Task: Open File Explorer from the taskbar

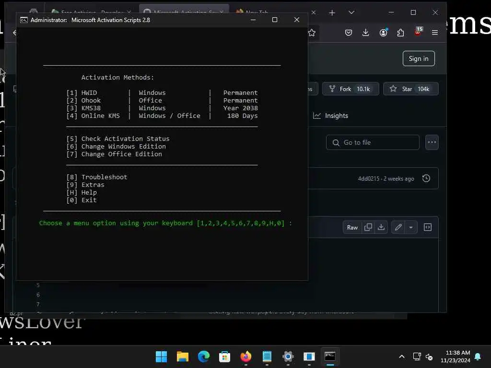Action: click(183, 356)
